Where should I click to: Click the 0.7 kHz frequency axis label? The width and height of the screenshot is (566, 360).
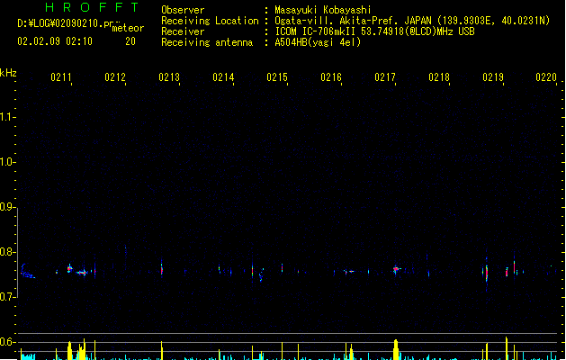[x=7, y=297]
